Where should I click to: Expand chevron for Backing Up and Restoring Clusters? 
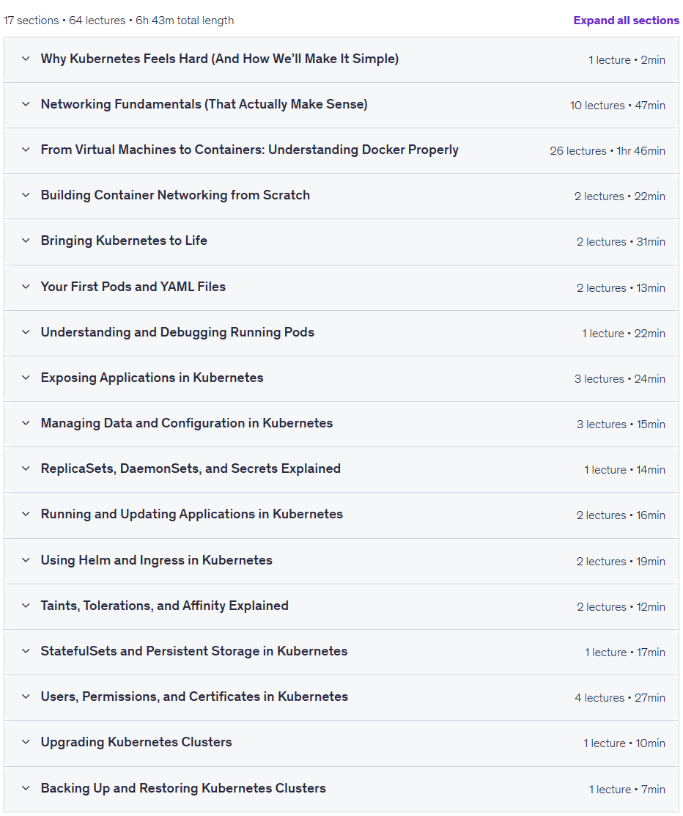pyautogui.click(x=26, y=788)
